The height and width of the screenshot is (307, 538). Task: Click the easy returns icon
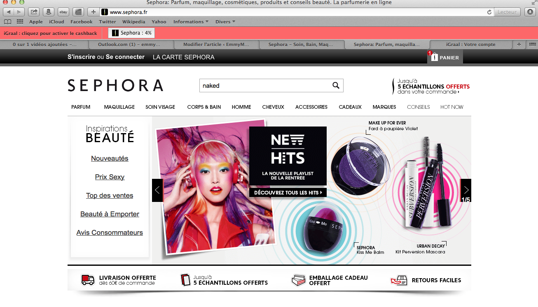[x=399, y=280]
